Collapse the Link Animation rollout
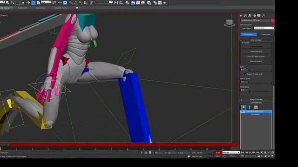 point(256,40)
